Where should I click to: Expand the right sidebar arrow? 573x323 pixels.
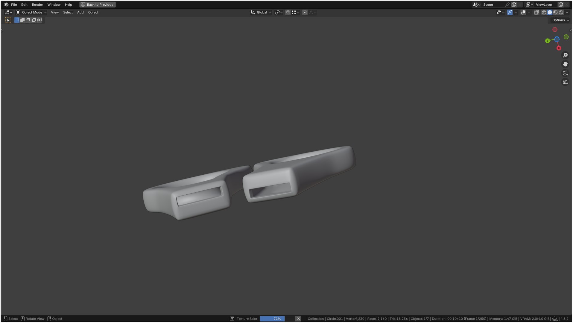(x=571, y=30)
